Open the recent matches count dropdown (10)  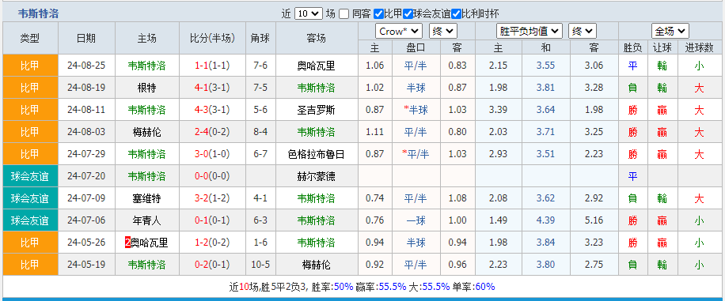(x=309, y=14)
